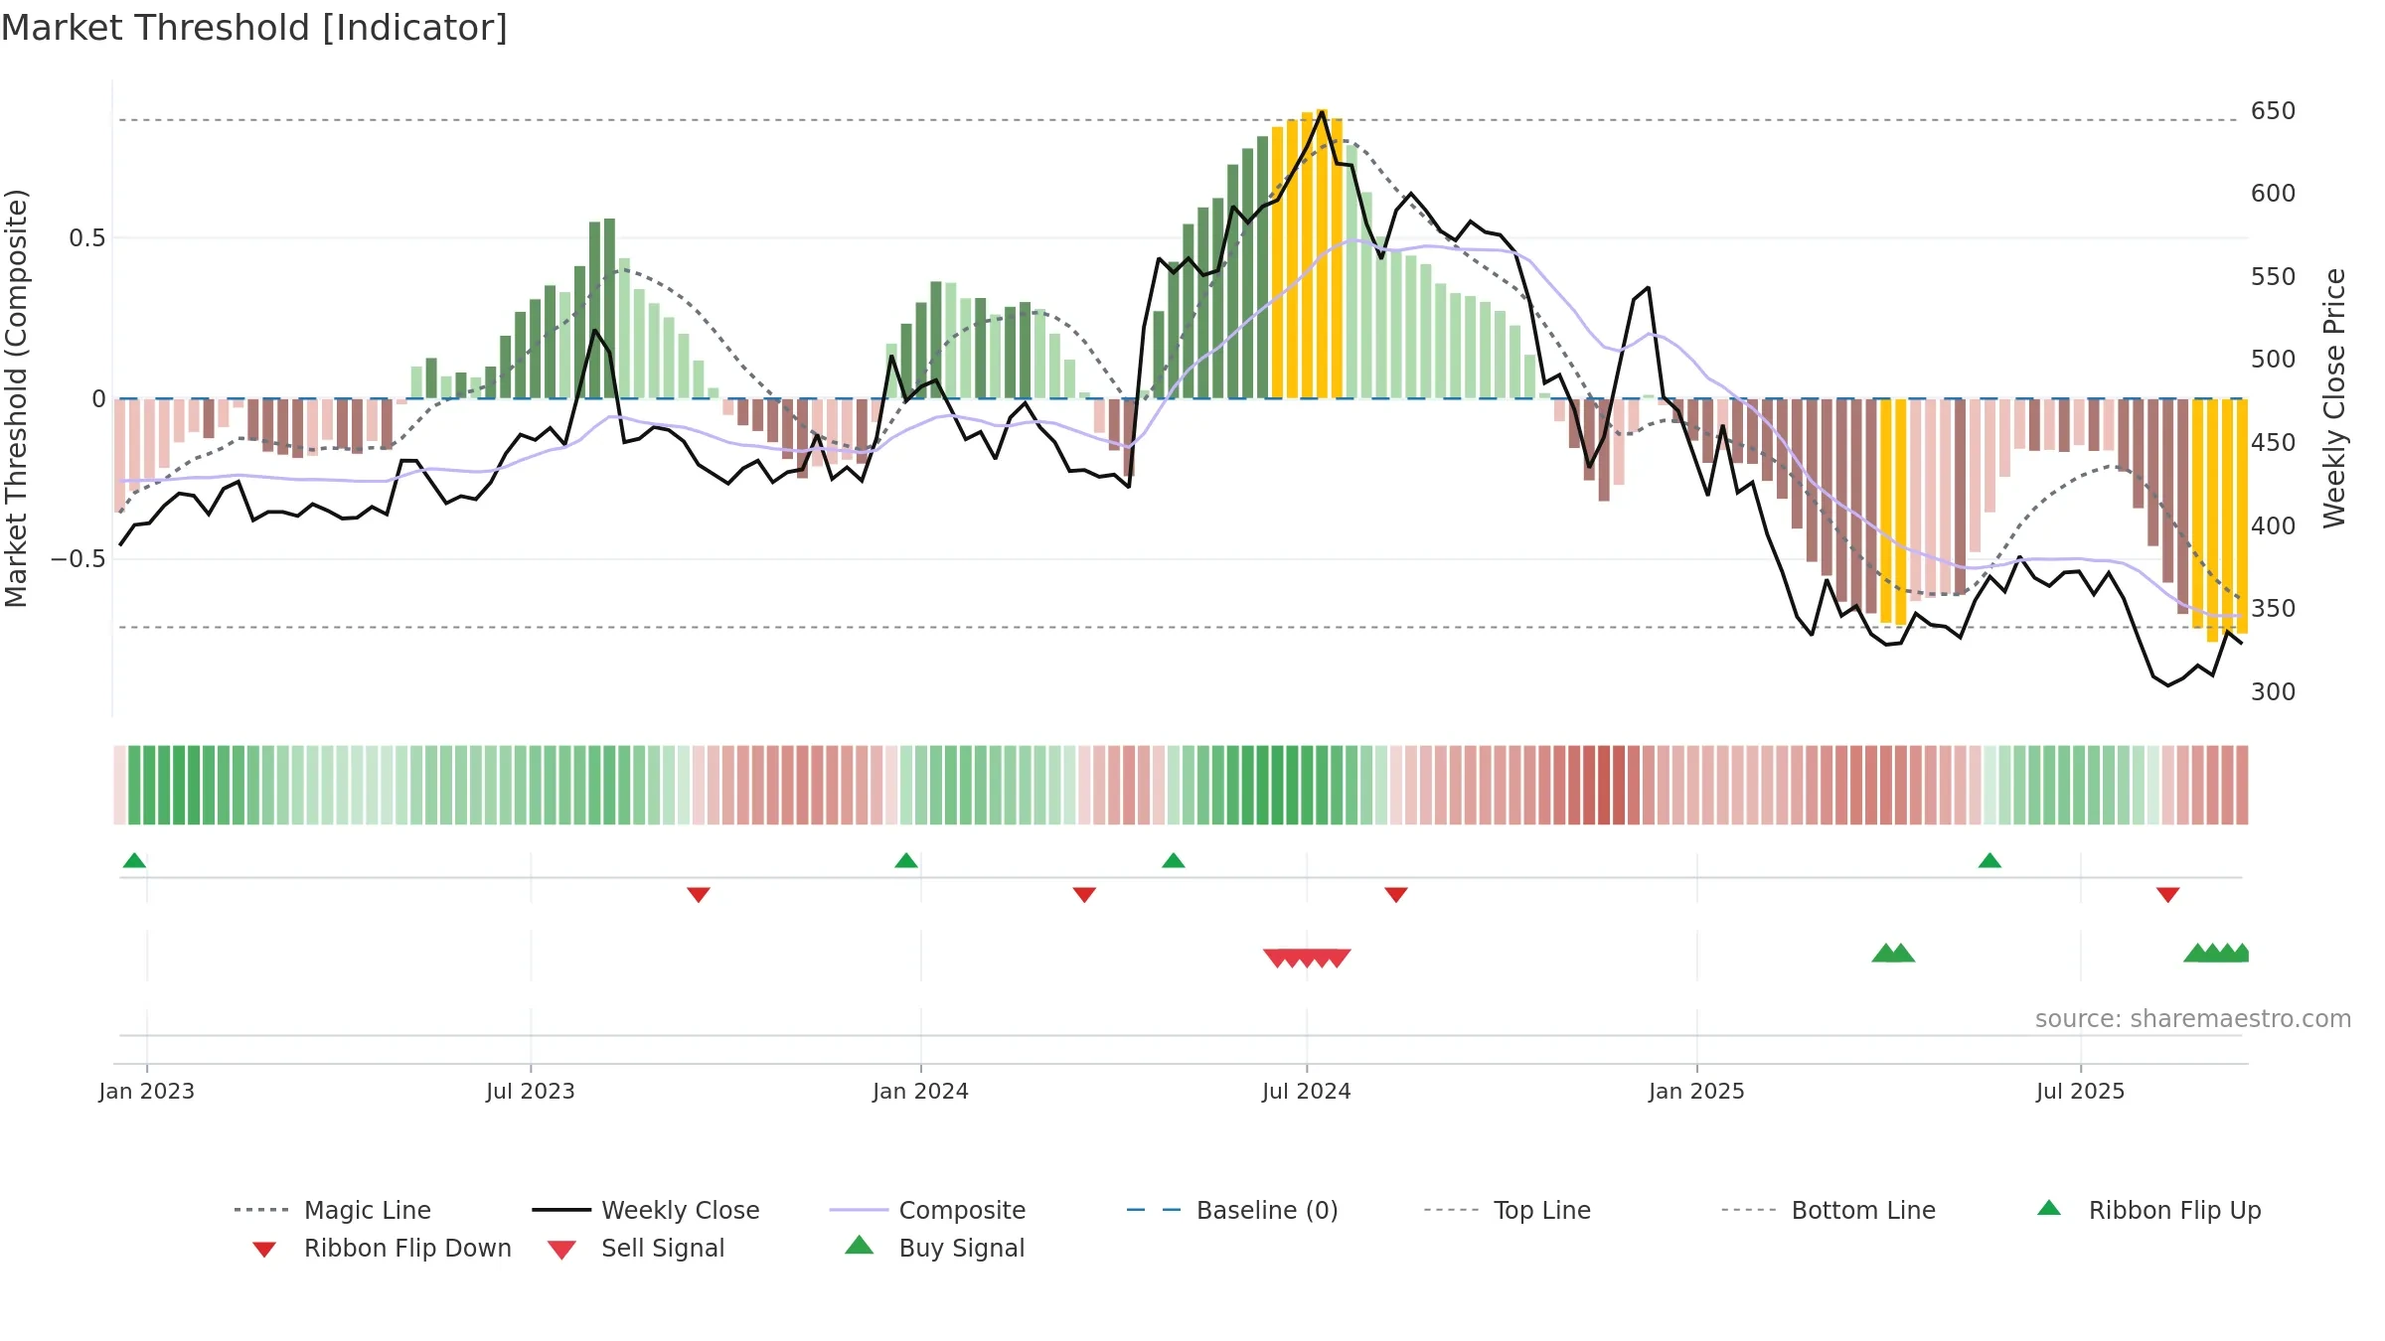This screenshot has height=1341, width=2385.
Task: Click the 0.5 composite axis tick
Action: click(x=87, y=238)
